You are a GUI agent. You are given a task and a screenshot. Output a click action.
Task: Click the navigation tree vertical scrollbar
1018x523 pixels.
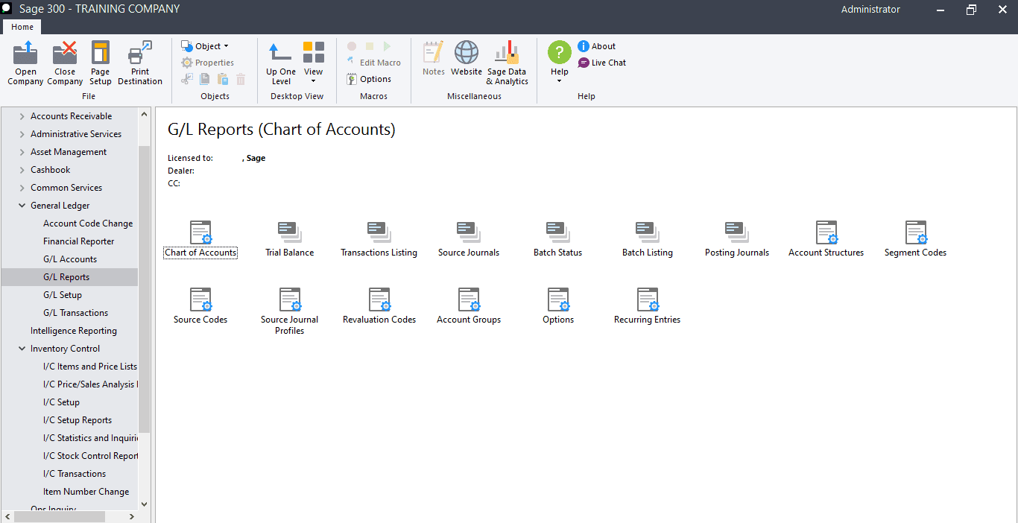(145, 289)
